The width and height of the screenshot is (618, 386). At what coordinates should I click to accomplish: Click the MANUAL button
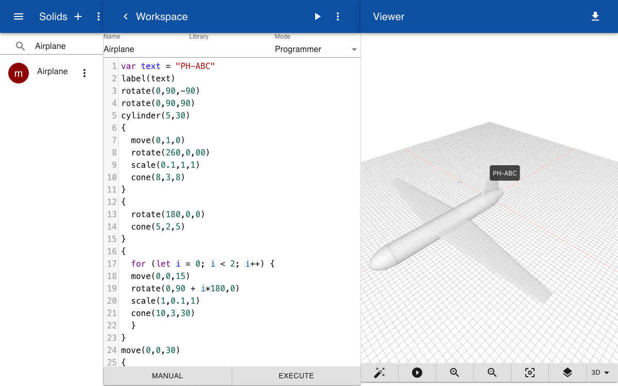point(167,376)
